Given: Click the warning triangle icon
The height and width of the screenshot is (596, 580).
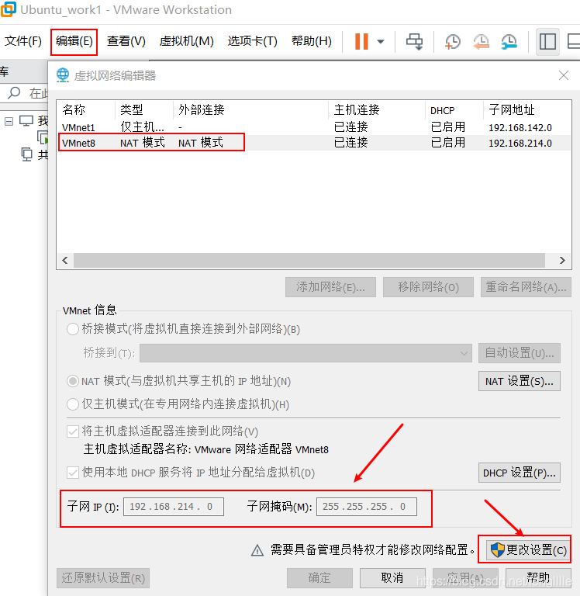Looking at the screenshot, I should tap(257, 550).
